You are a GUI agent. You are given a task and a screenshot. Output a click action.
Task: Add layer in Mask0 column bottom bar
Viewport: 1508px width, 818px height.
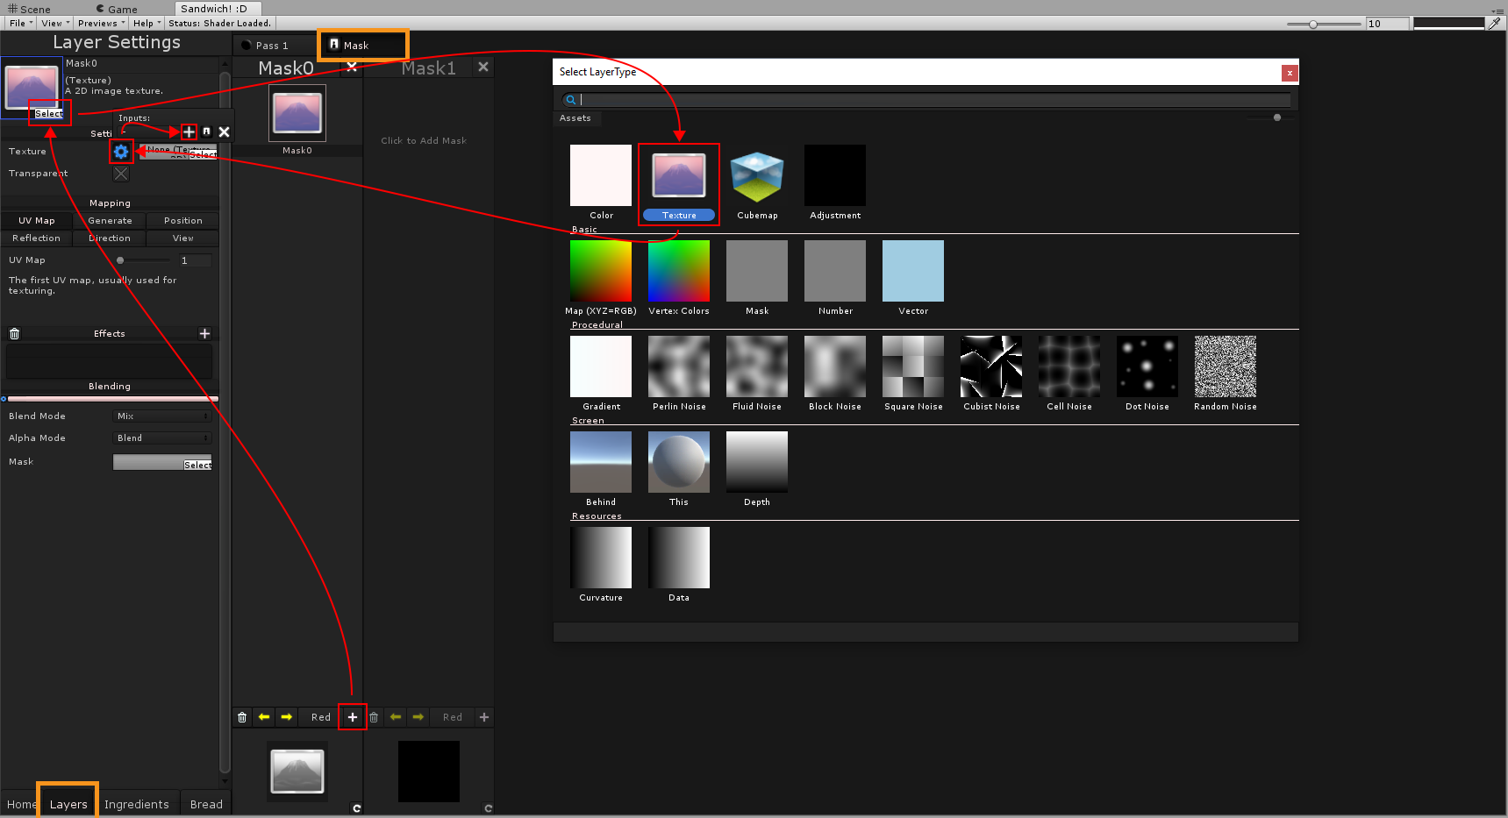(x=353, y=717)
